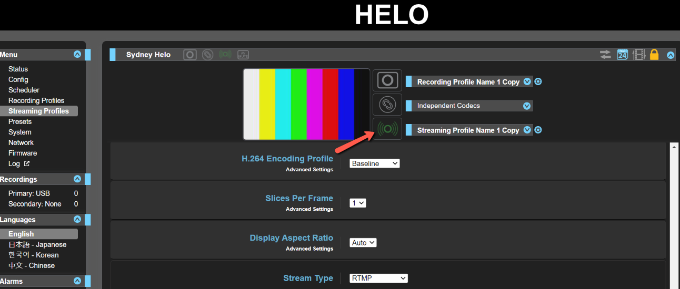Click the H.264 Encoding Profile label
The height and width of the screenshot is (289, 680).
287,159
